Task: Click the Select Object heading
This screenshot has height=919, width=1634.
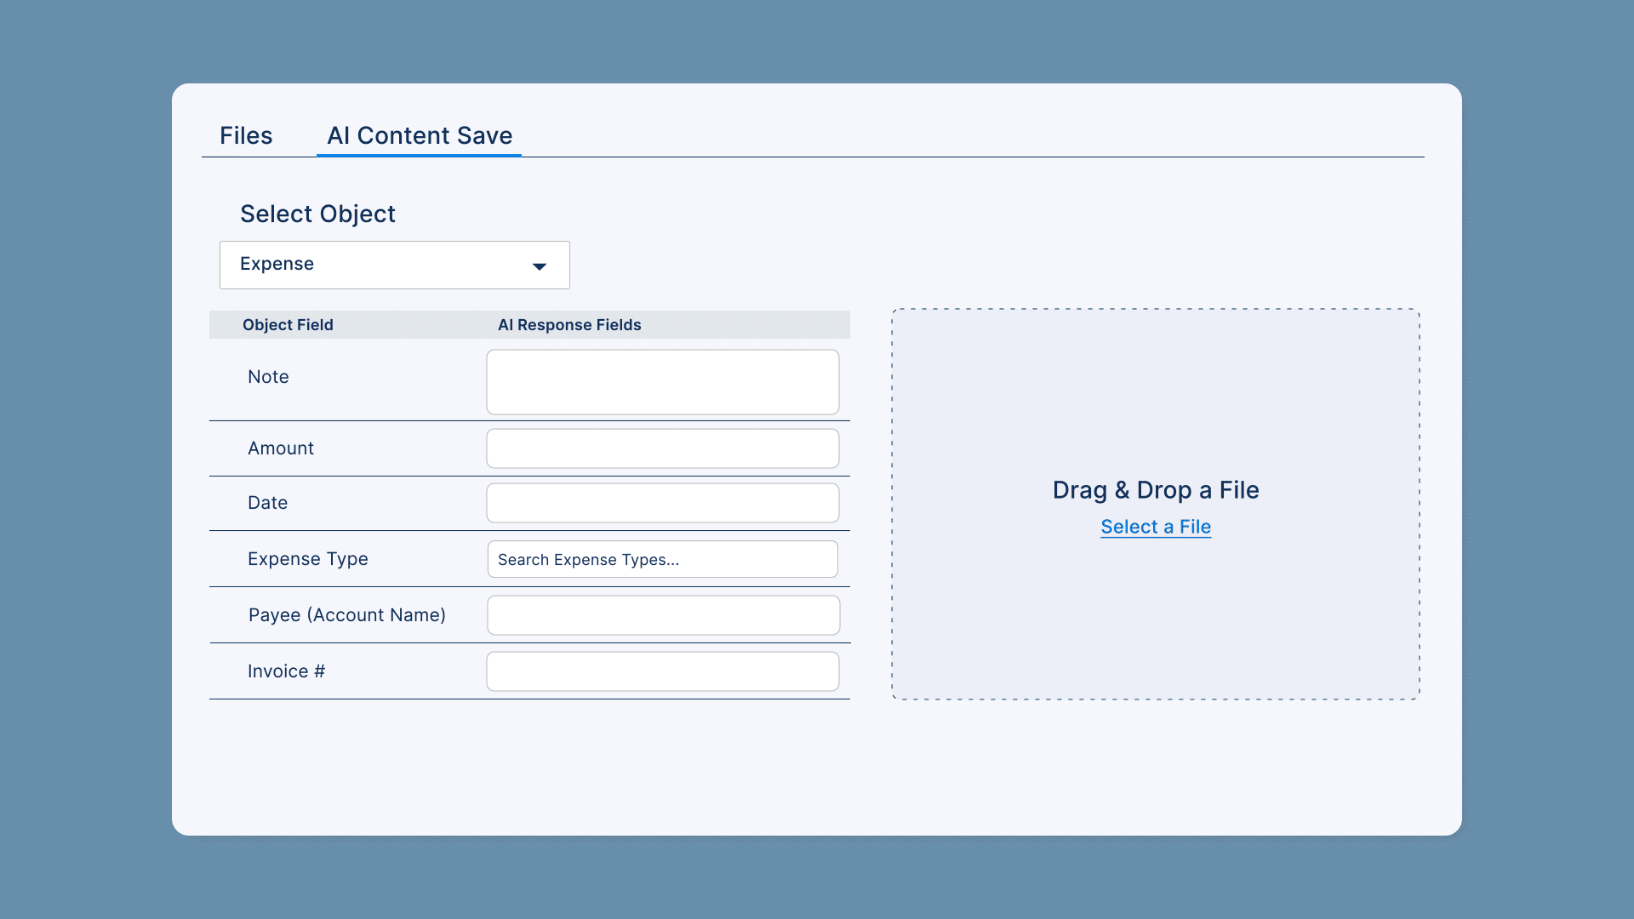Action: 317,214
